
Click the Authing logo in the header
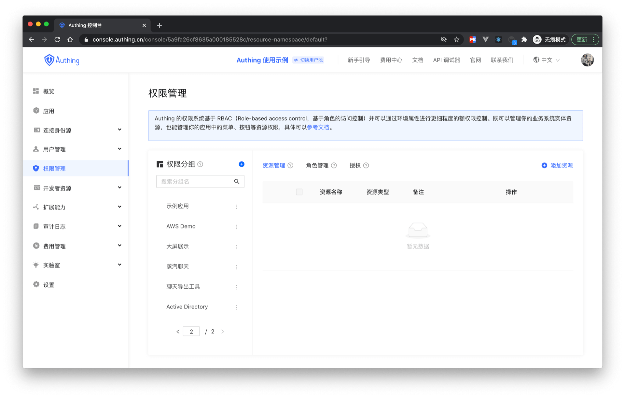pyautogui.click(x=62, y=60)
